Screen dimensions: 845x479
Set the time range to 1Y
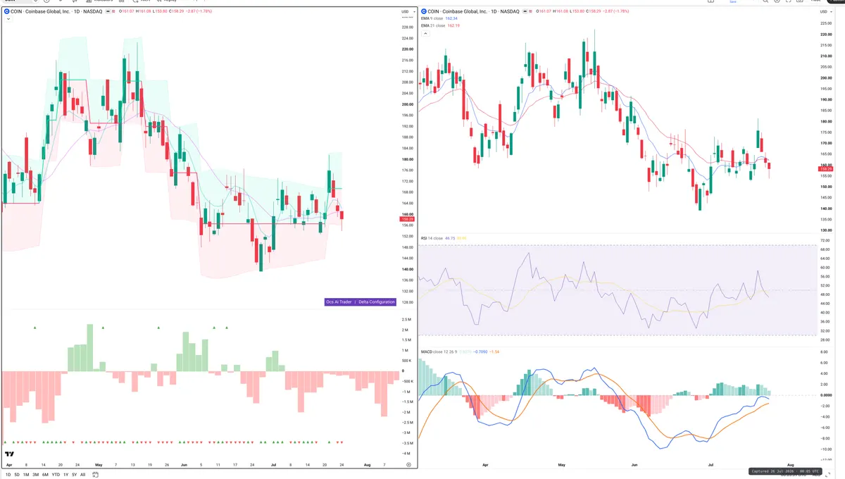(65, 475)
